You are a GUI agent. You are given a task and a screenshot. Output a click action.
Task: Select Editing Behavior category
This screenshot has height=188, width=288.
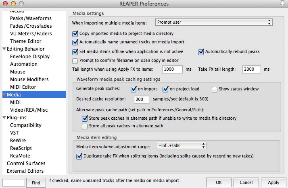tap(26, 49)
